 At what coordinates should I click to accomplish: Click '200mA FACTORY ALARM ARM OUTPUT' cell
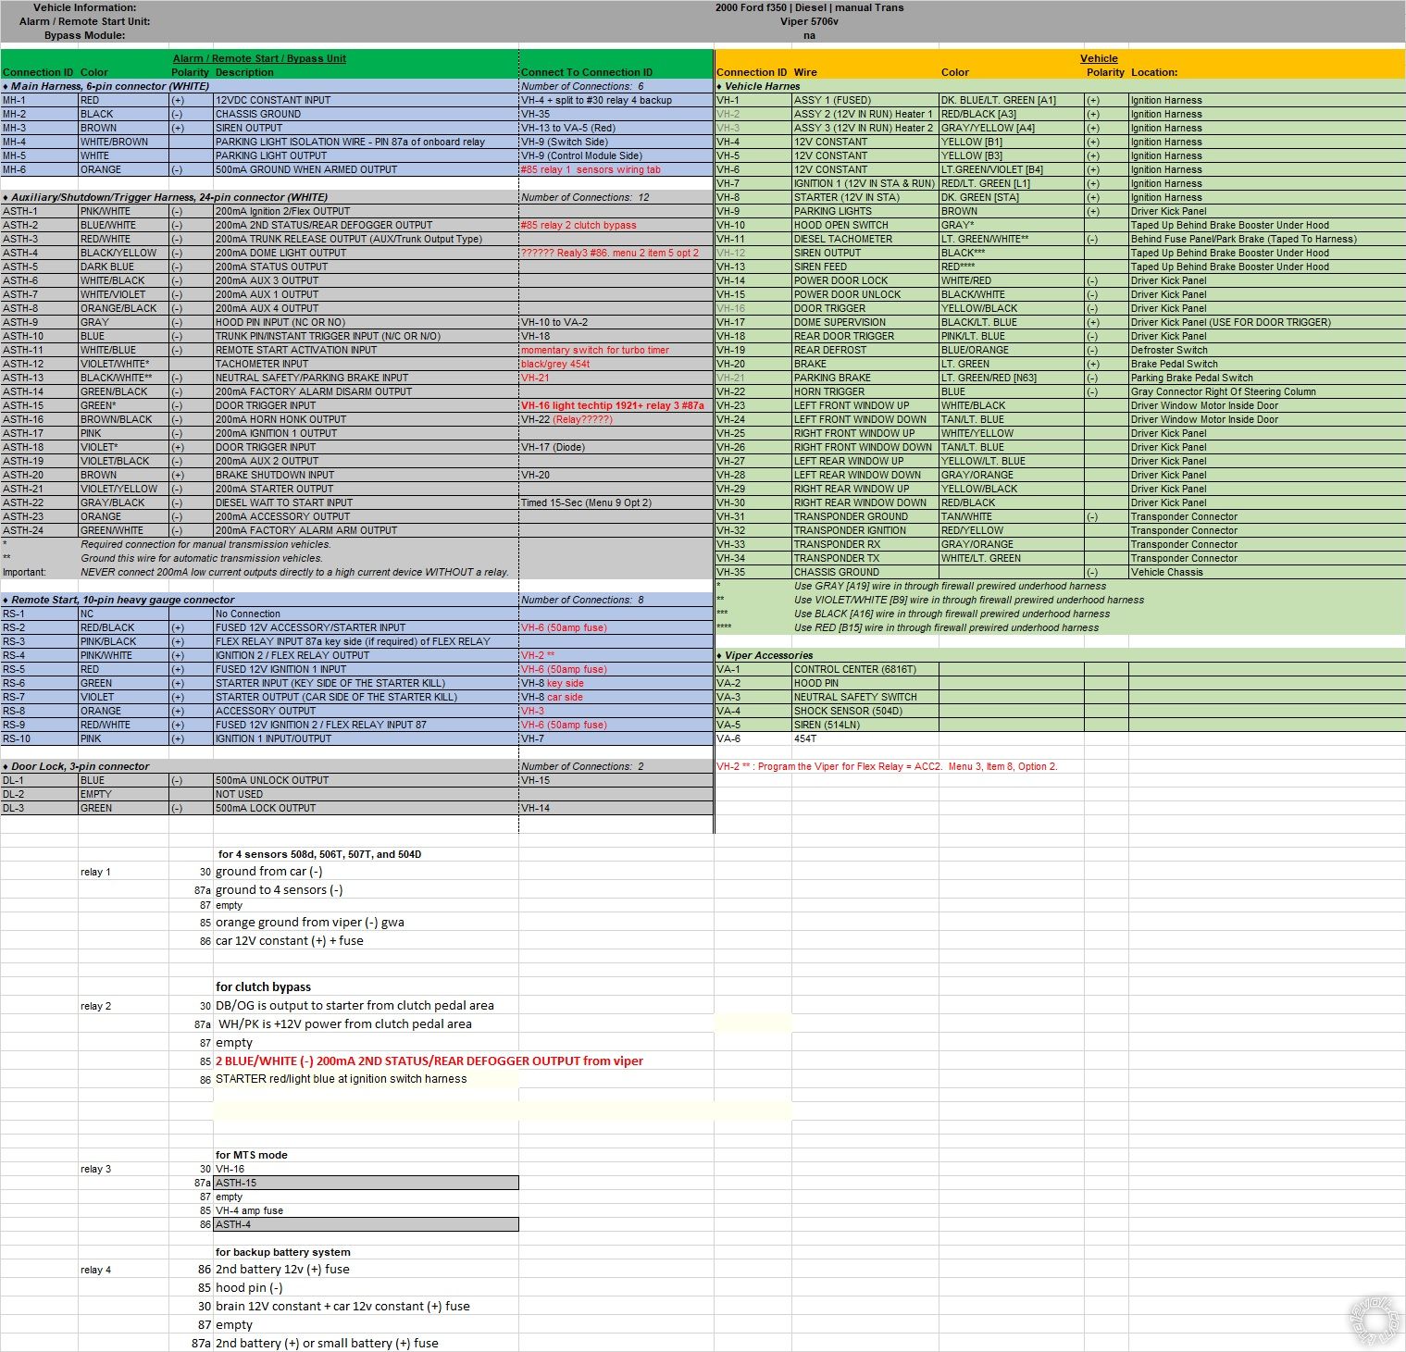click(366, 530)
